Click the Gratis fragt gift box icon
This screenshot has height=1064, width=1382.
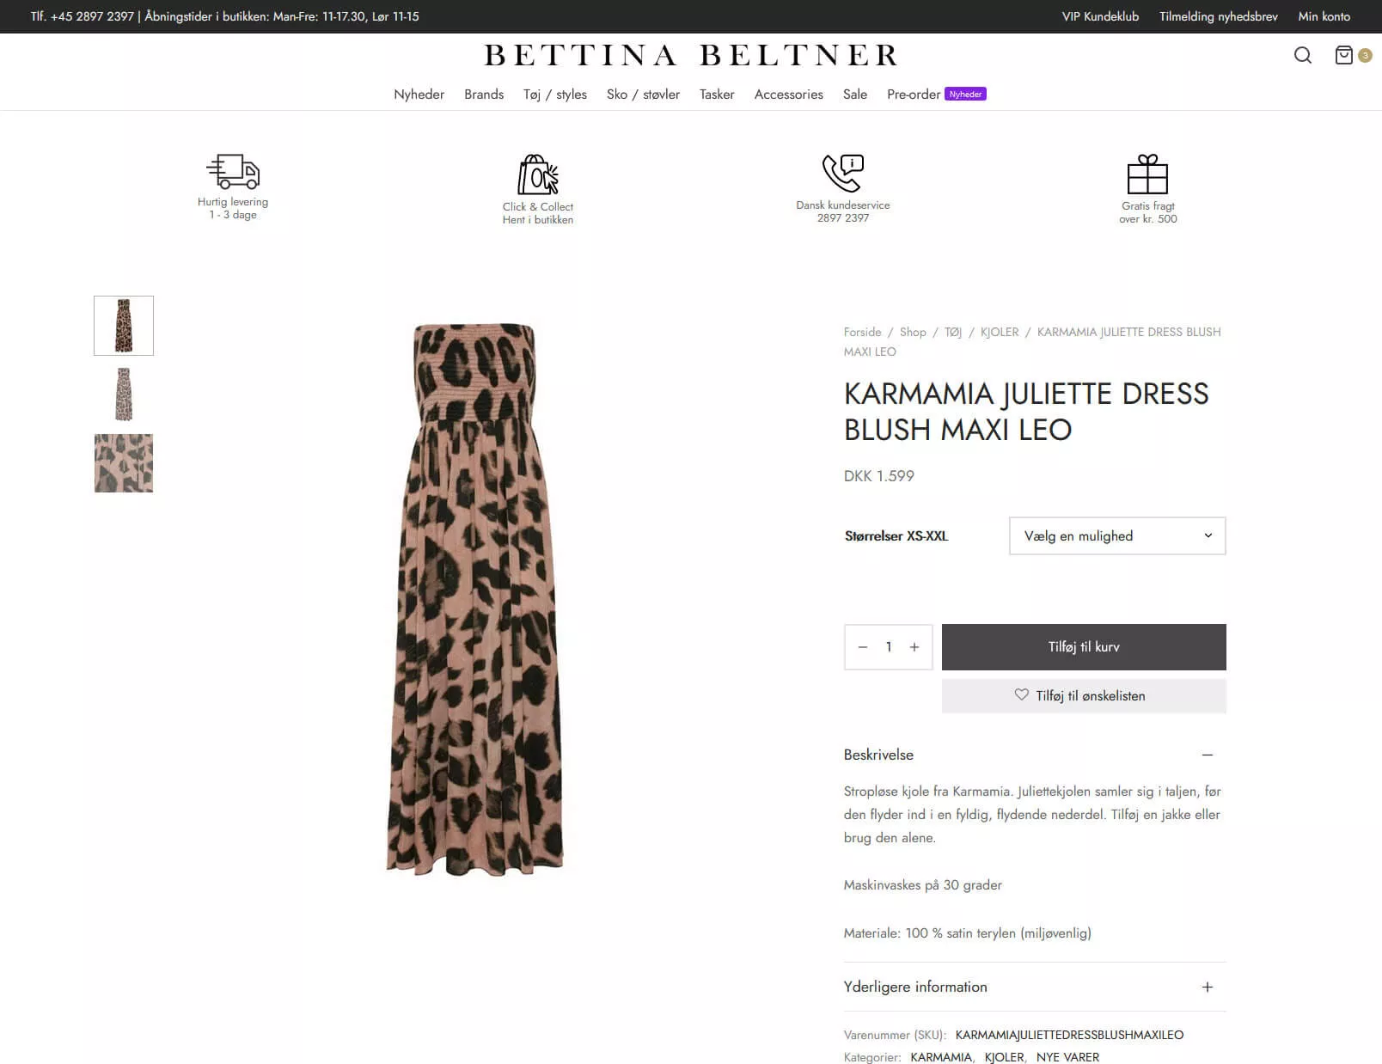(1148, 174)
